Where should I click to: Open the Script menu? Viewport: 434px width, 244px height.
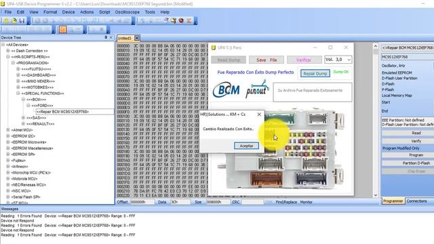pyautogui.click(x=104, y=12)
